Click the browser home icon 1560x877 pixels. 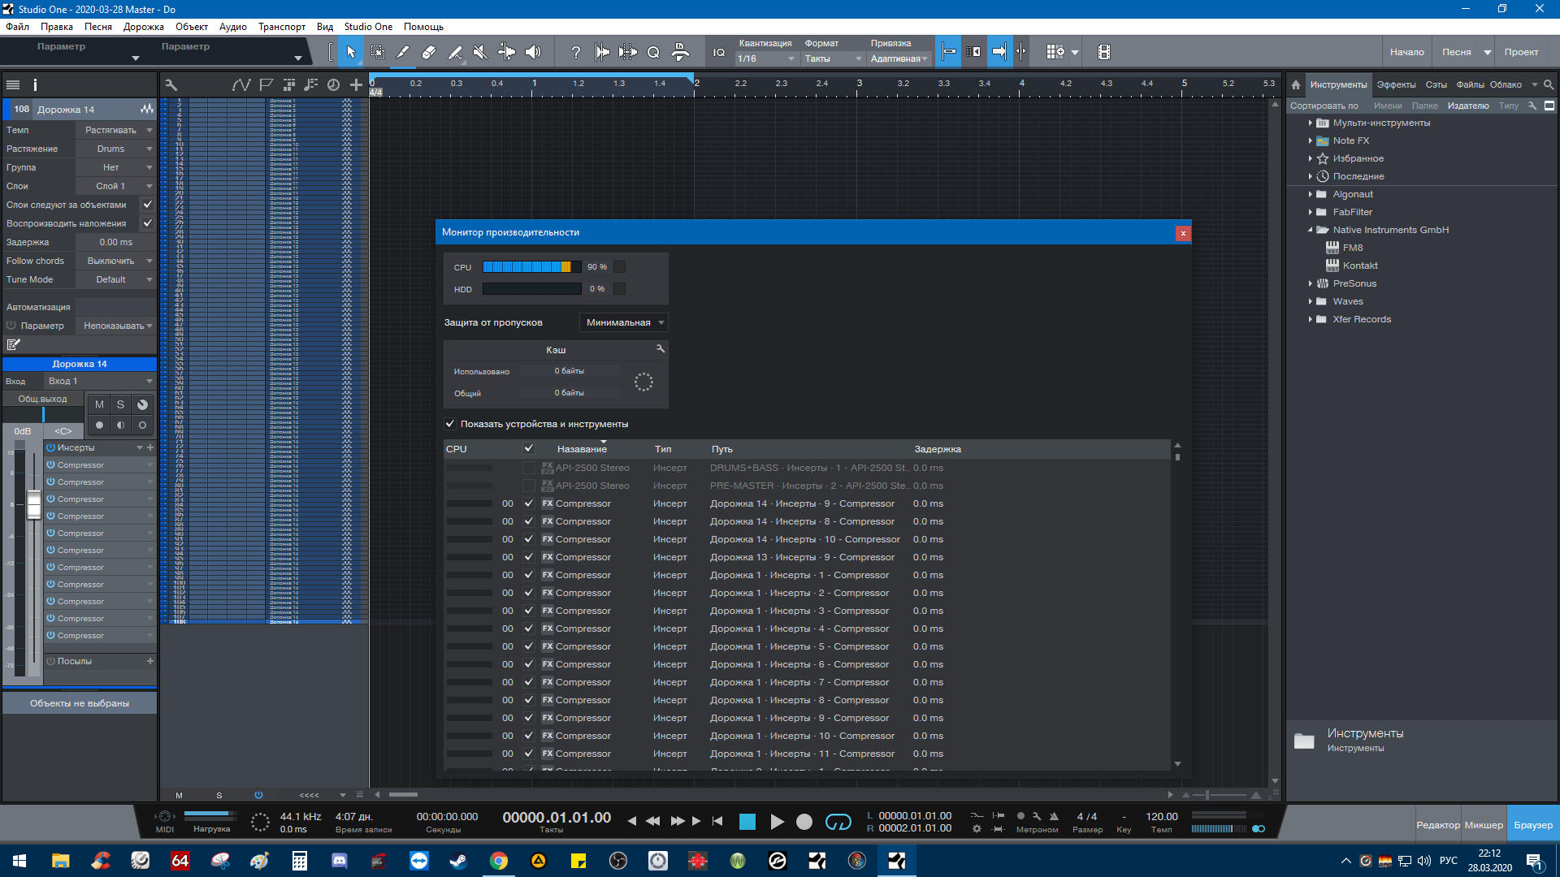pos(1296,84)
